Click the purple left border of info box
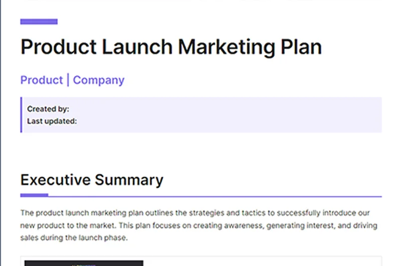Viewport: 399px width, 266px height. (21, 115)
